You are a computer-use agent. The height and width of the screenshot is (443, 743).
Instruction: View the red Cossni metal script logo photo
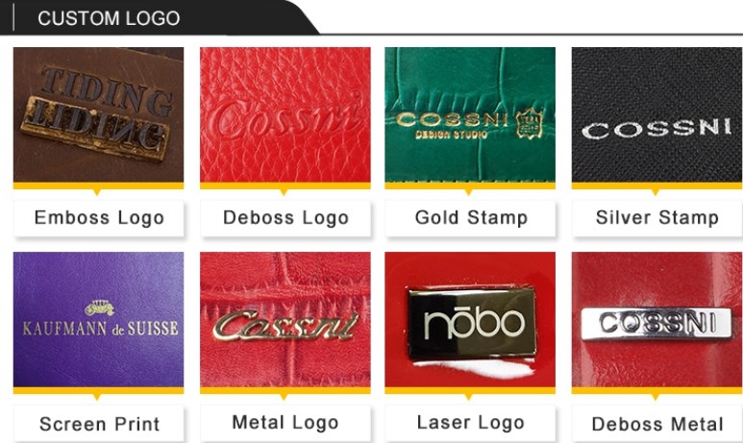(285, 319)
